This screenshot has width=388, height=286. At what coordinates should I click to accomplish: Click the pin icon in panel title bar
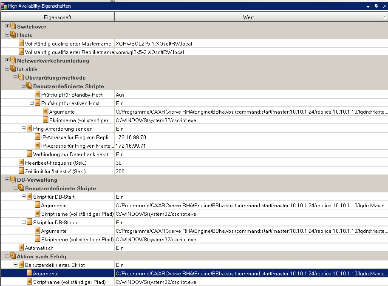click(x=376, y=6)
